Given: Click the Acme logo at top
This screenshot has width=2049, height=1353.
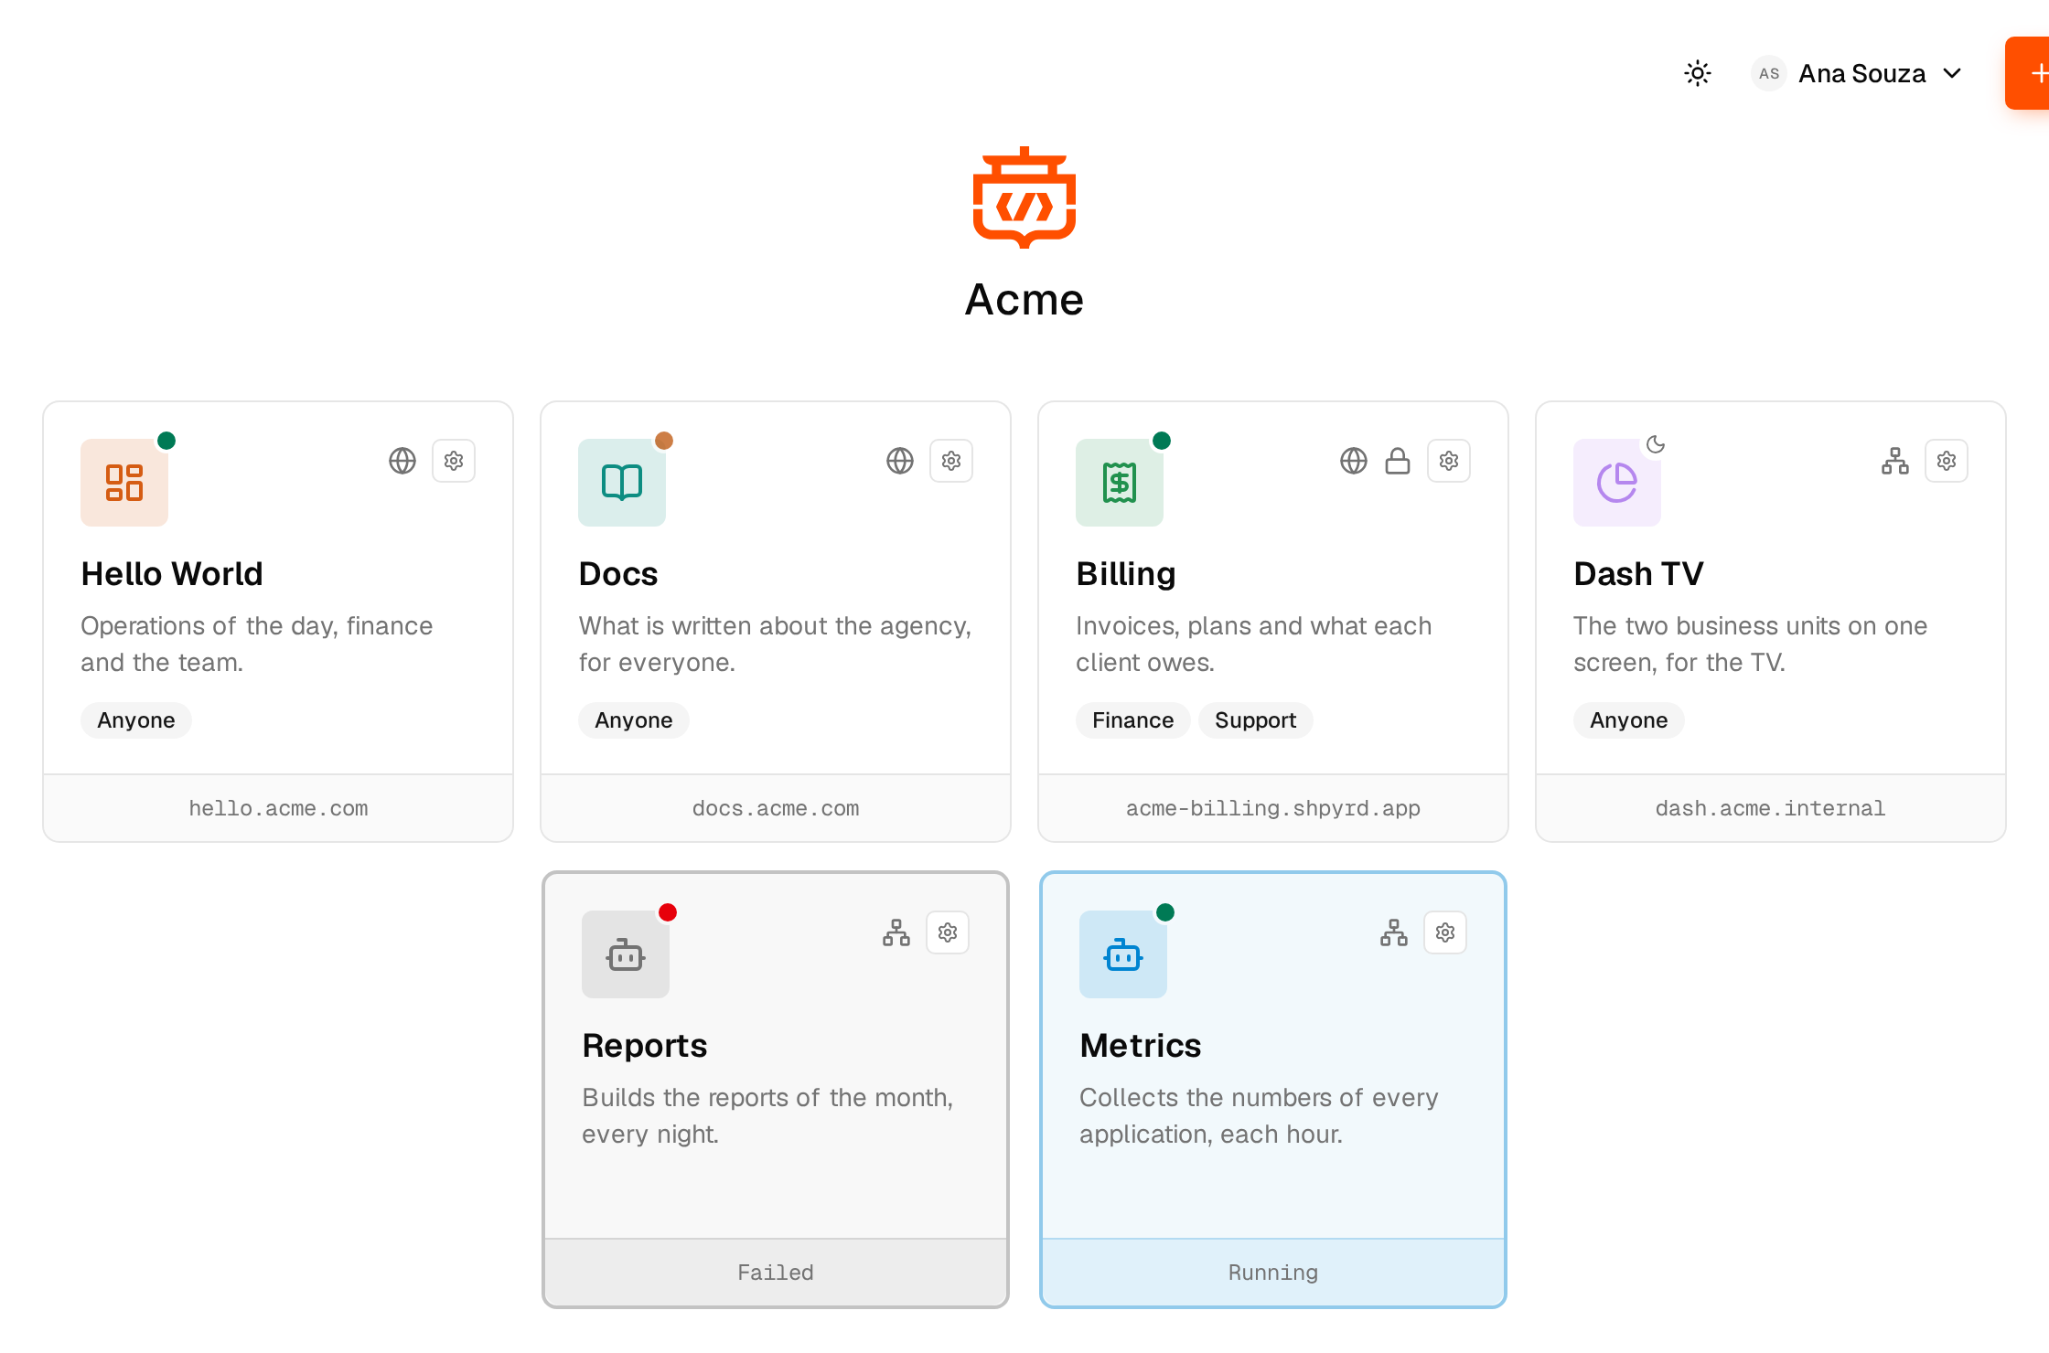Looking at the screenshot, I should [1024, 197].
